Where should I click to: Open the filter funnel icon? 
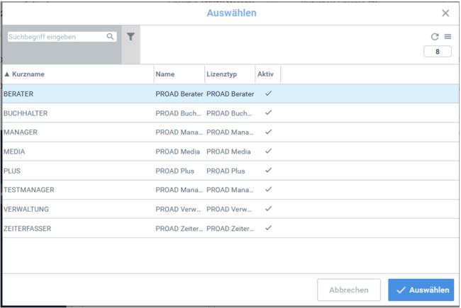click(x=130, y=37)
